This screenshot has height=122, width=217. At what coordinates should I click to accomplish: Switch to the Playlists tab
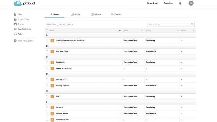116,14
